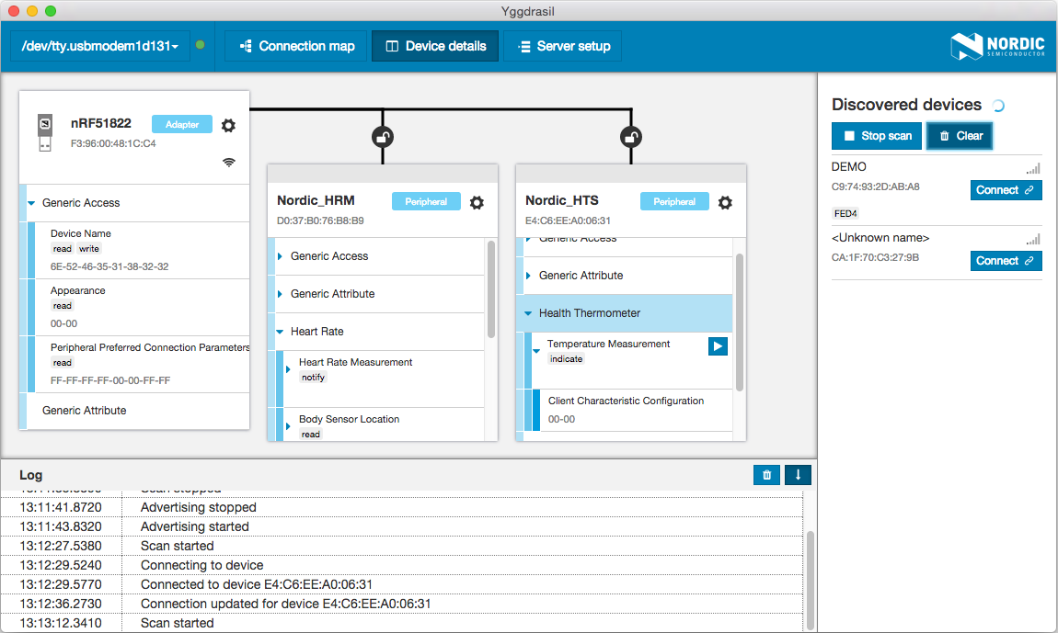This screenshot has width=1058, height=633.
Task: Expand Heart Rate Measurement characteristic
Action: pyautogui.click(x=288, y=369)
